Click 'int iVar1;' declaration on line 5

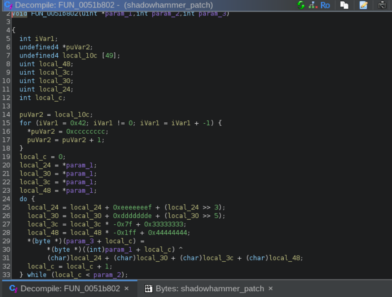(x=38, y=39)
